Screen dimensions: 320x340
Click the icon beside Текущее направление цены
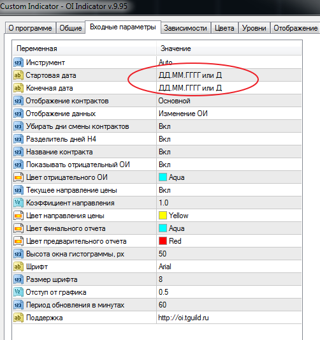18,190
